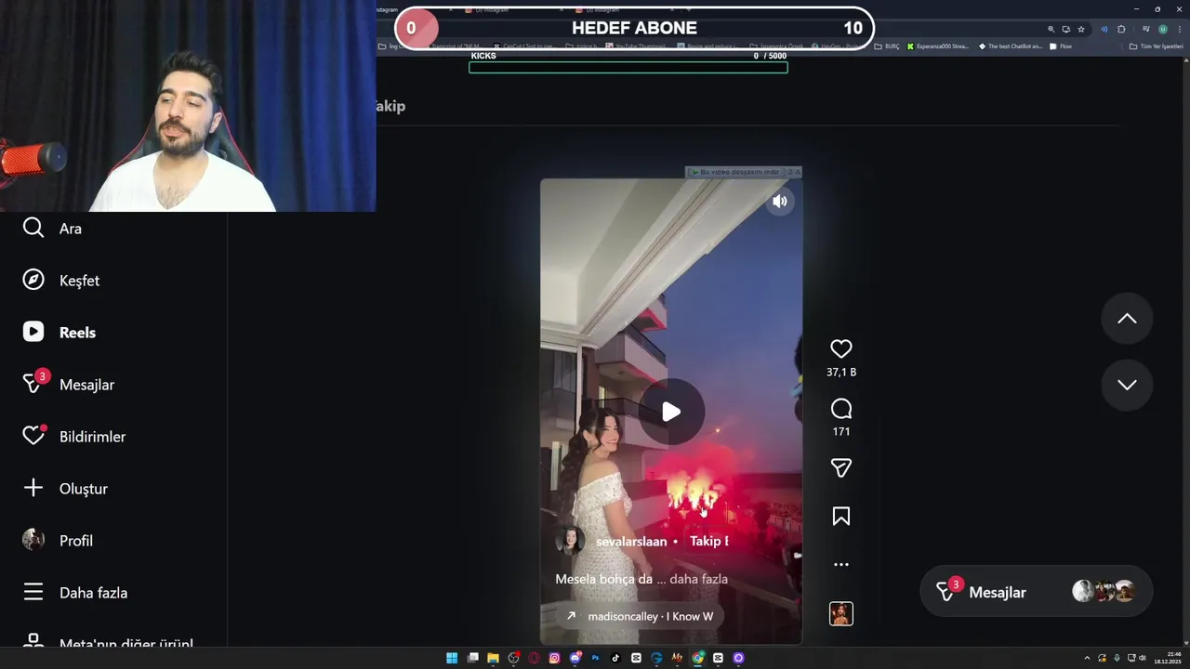The width and height of the screenshot is (1190, 669).
Task: Close the video download bar
Action: pyautogui.click(x=797, y=172)
